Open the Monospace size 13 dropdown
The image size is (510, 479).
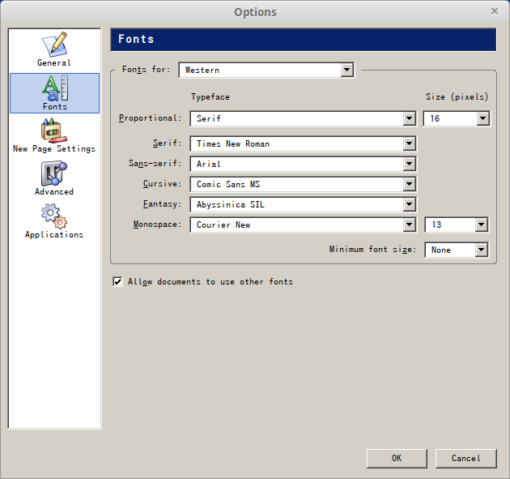[x=457, y=225]
